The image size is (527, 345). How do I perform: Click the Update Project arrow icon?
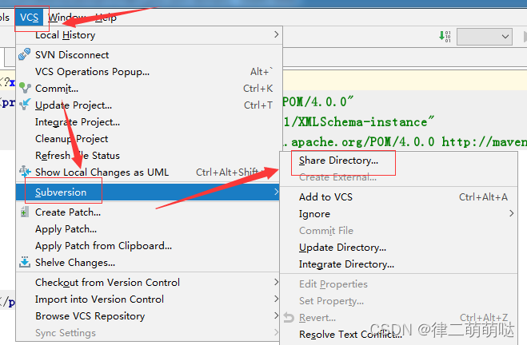point(25,105)
